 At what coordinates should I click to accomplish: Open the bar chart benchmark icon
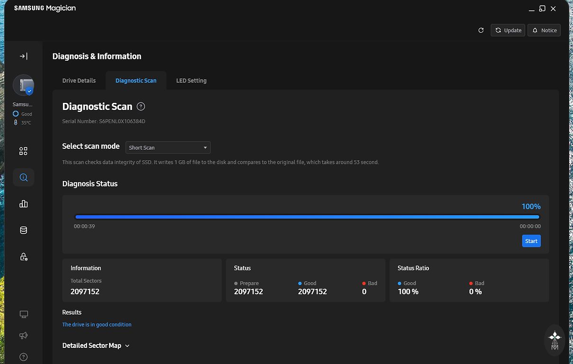click(23, 204)
